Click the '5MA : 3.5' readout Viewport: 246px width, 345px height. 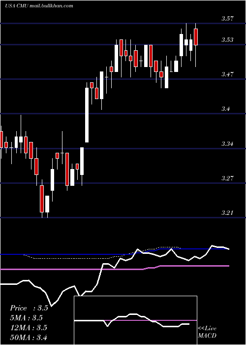27,318
